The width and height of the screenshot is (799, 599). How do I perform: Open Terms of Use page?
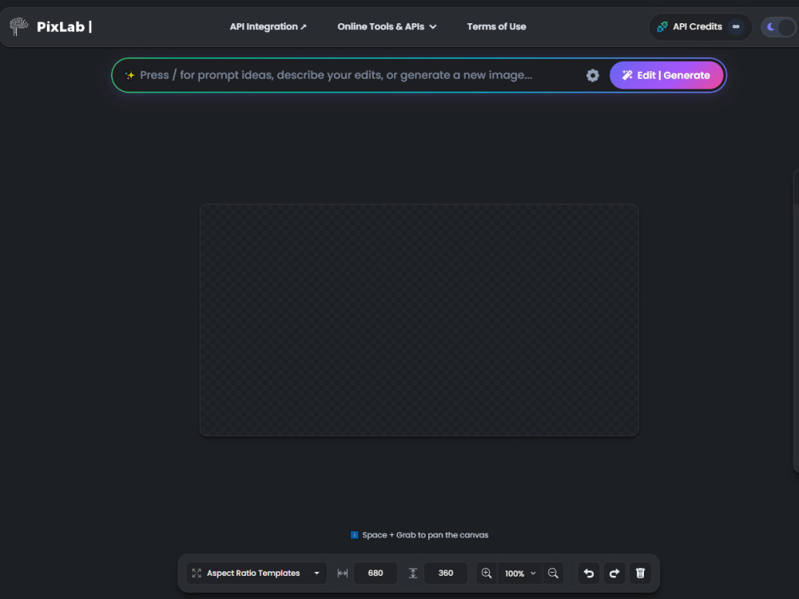tap(496, 26)
